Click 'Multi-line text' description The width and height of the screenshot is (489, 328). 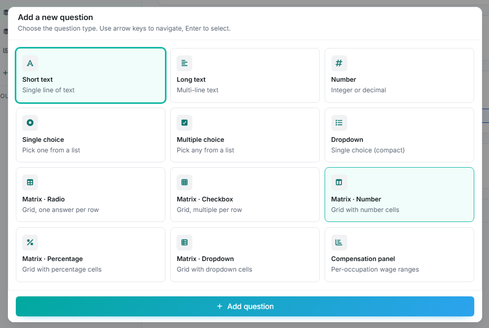coord(198,90)
